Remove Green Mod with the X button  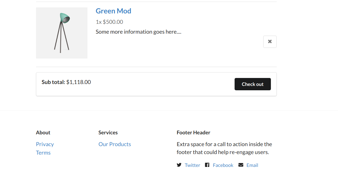coord(270,42)
